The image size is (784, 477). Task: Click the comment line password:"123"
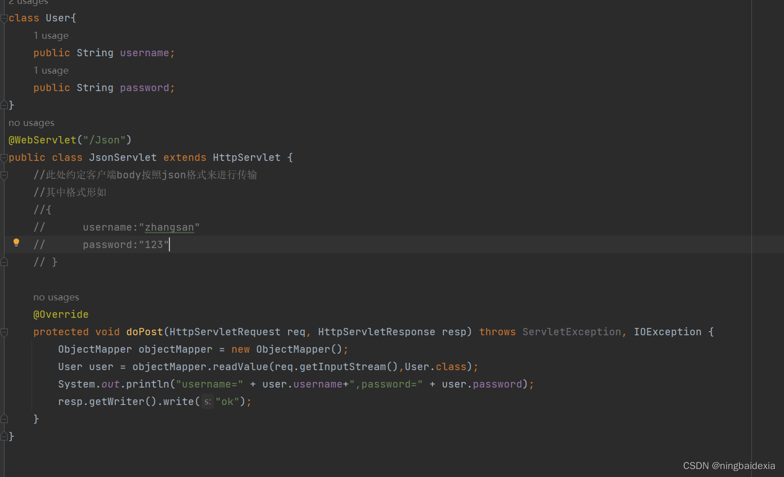pyautogui.click(x=101, y=245)
